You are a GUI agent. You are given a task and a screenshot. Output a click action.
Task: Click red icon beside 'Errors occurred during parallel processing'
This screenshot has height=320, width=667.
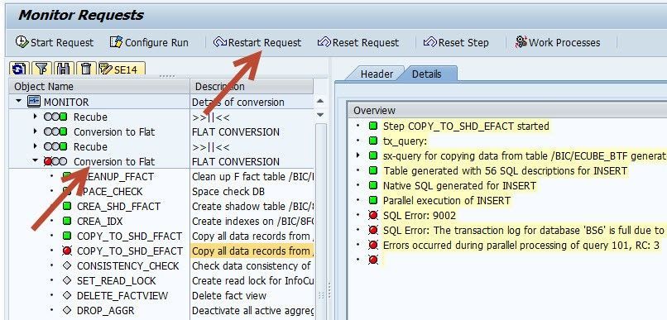373,246
